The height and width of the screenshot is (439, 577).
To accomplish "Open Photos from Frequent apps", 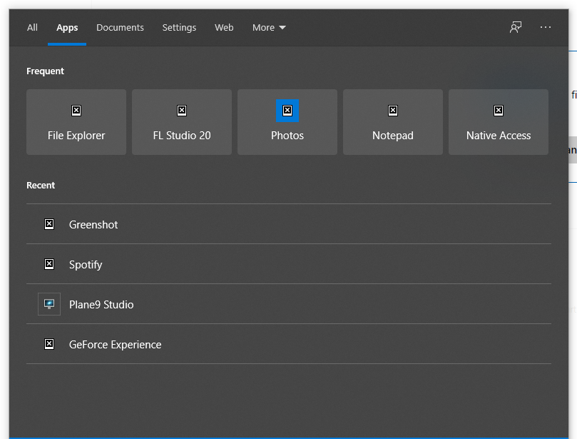I will (x=287, y=121).
